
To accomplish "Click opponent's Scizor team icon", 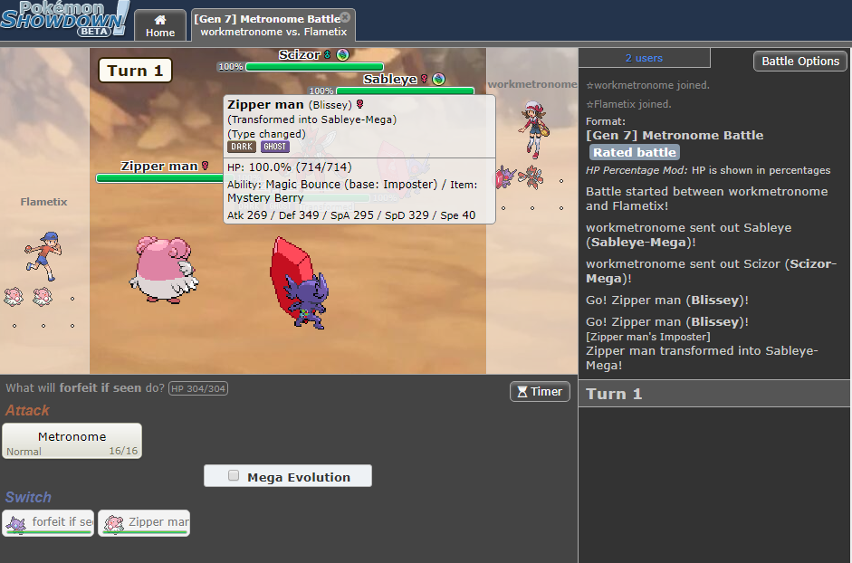I will (531, 177).
